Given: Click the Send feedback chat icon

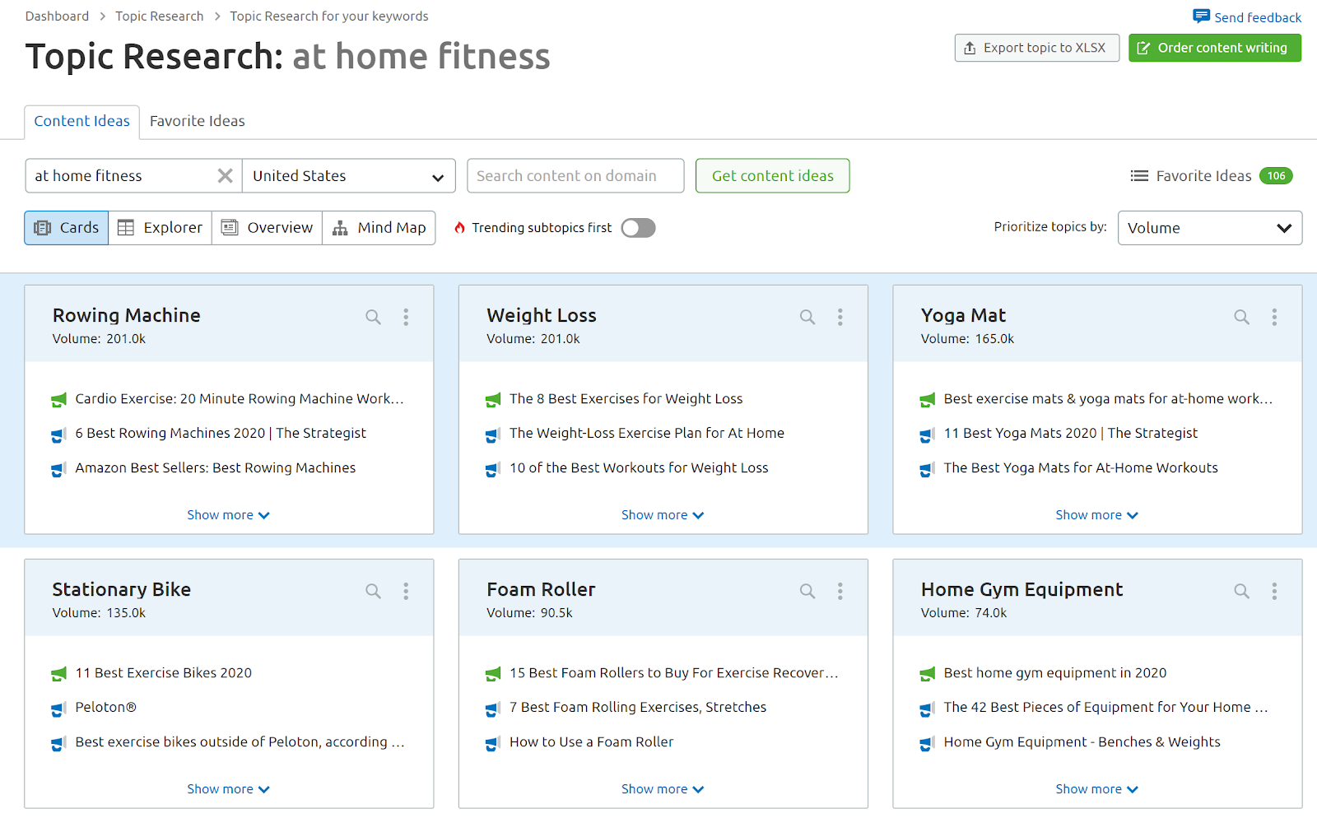Looking at the screenshot, I should pos(1201,16).
